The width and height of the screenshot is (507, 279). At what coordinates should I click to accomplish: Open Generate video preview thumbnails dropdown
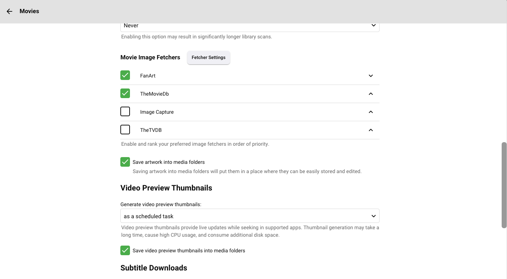[250, 216]
